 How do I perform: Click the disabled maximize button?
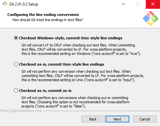tap(138, 4)
